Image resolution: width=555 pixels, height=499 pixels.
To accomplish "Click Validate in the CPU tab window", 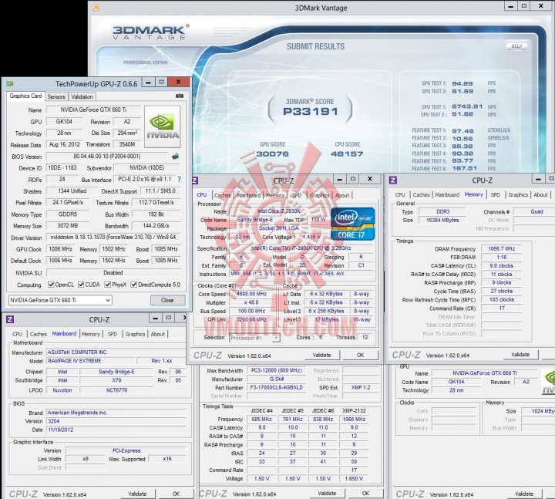I will coord(321,355).
